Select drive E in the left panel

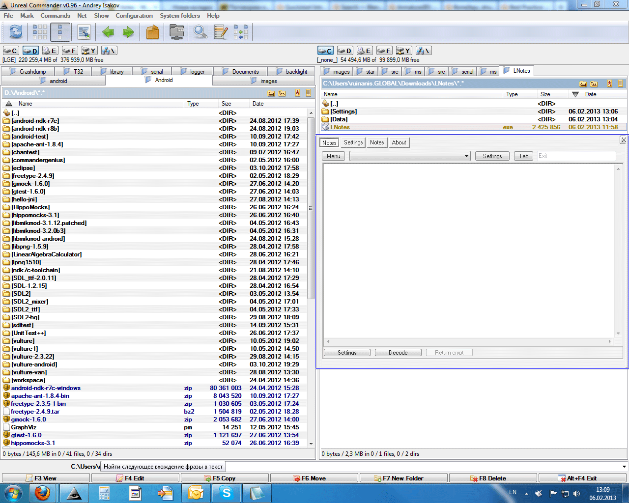pyautogui.click(x=50, y=51)
